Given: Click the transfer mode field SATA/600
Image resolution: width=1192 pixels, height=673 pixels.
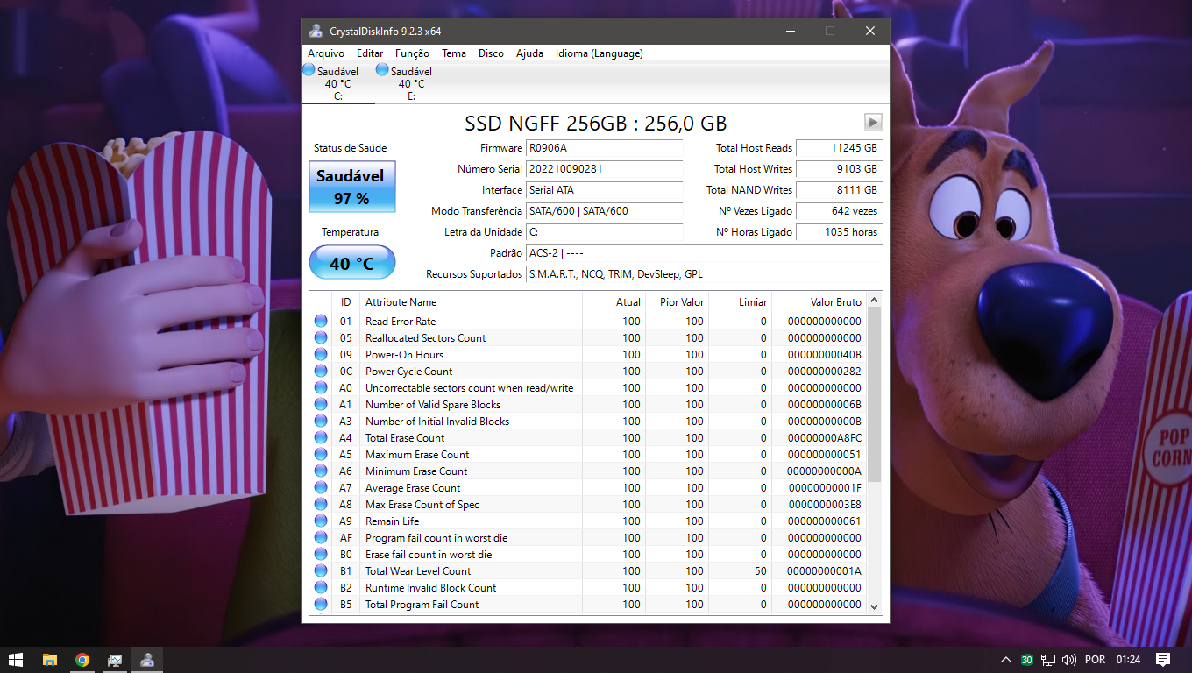Looking at the screenshot, I should click(x=604, y=211).
